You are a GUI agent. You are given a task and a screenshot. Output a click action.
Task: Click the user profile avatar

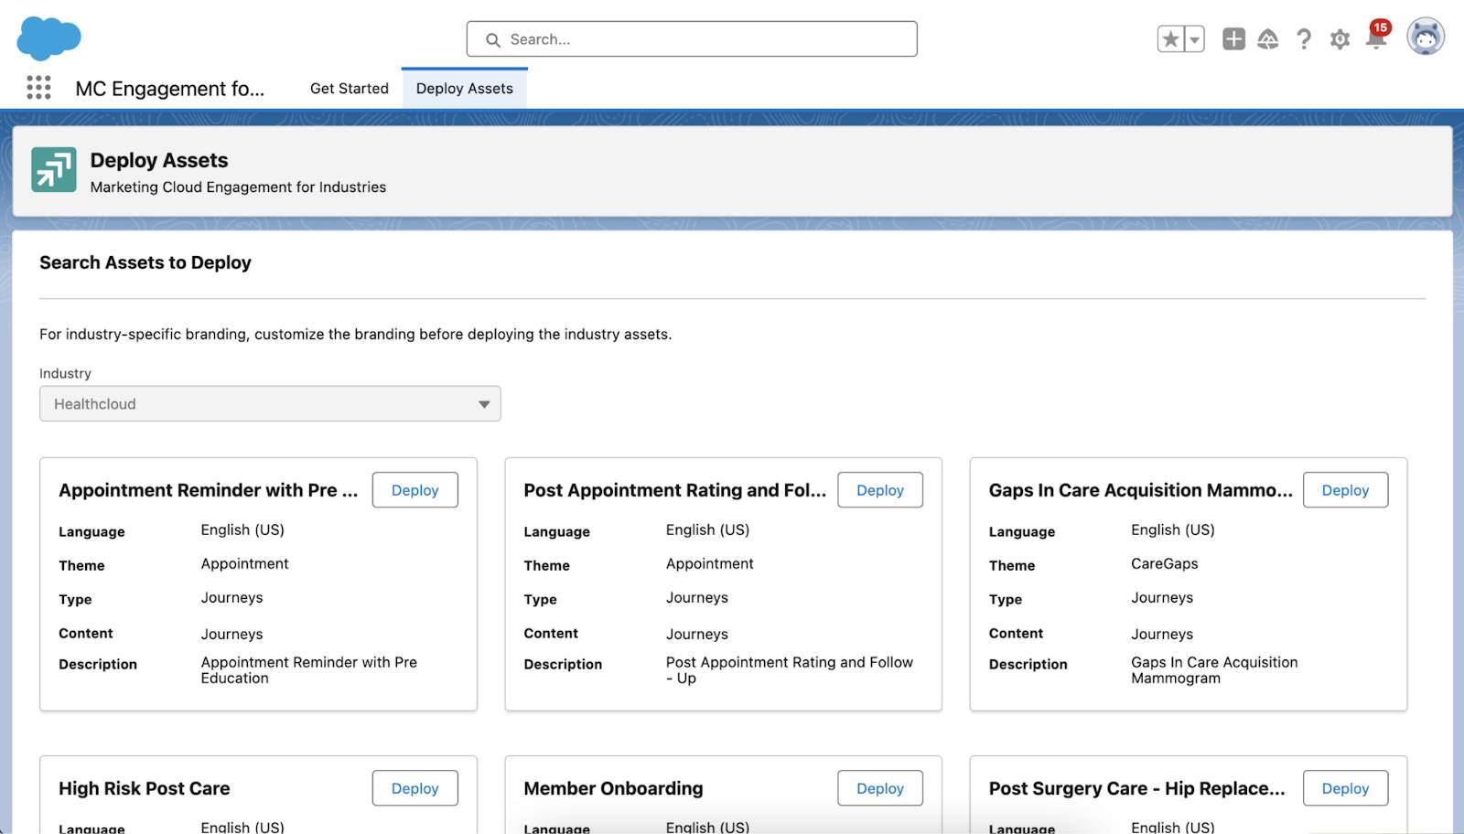pyautogui.click(x=1426, y=37)
